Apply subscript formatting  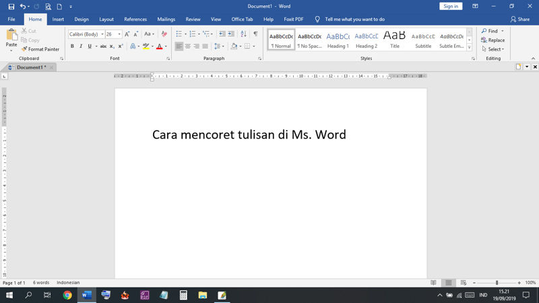[x=111, y=46]
